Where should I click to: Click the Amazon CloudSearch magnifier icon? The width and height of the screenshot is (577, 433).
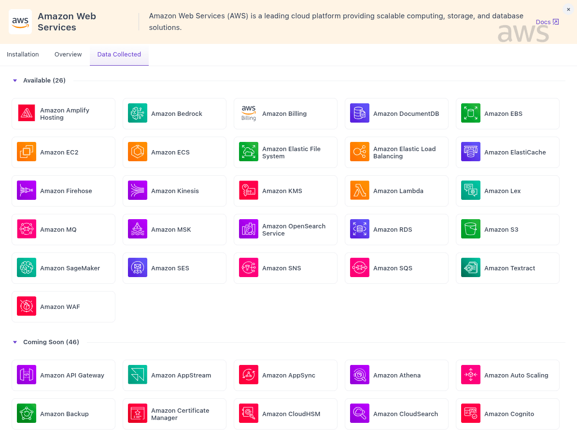pyautogui.click(x=360, y=414)
